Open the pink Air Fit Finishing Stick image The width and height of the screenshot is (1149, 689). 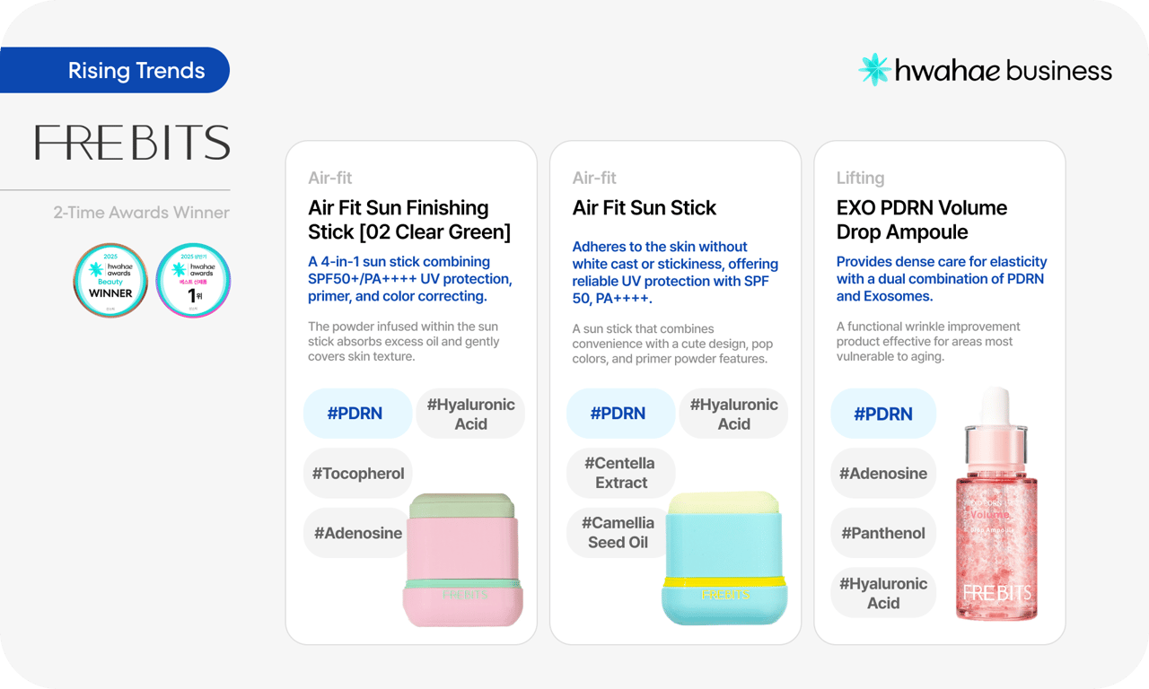[463, 559]
